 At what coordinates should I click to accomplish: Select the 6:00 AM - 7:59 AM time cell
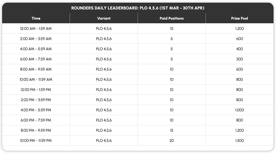point(36,59)
